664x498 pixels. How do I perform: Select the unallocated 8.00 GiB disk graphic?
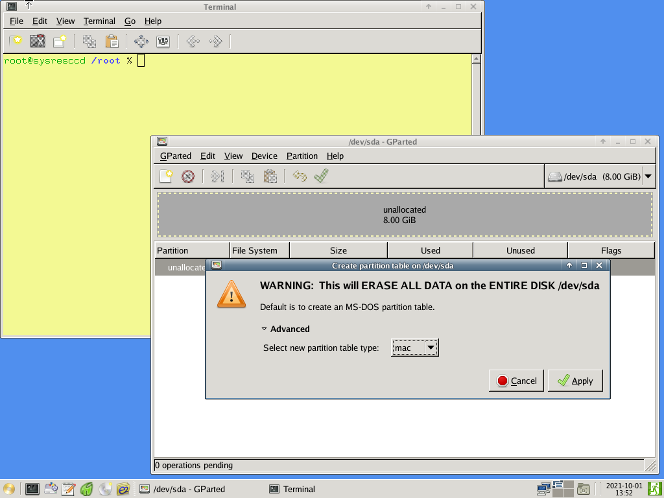(405, 215)
